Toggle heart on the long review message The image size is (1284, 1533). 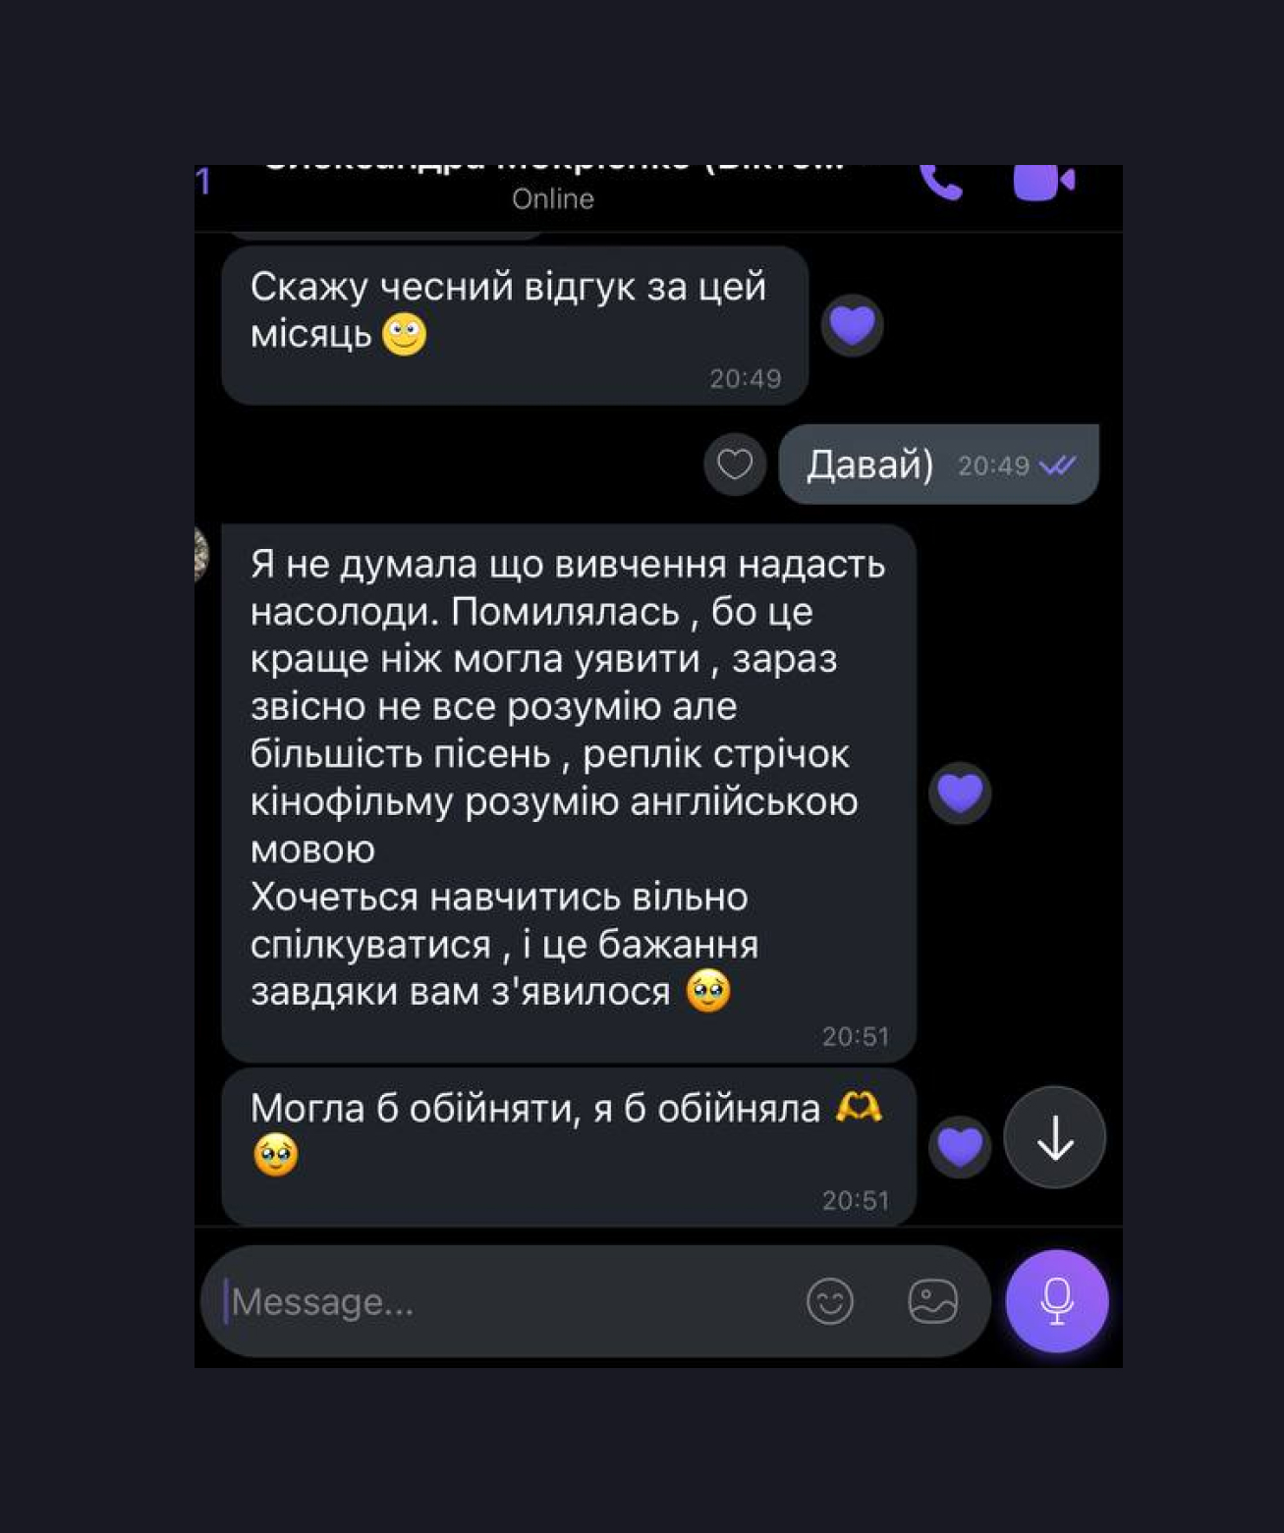(x=960, y=793)
